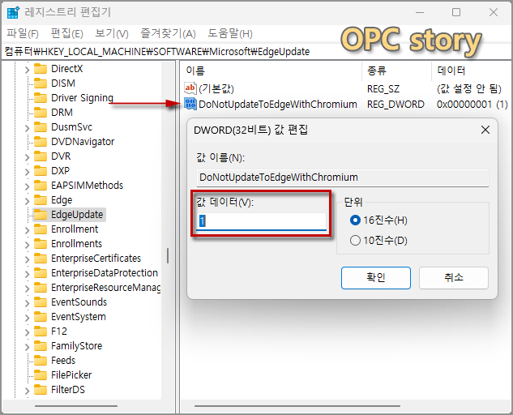Click the values pane horizontal scrollbar
513x415 pixels.
[x=297, y=406]
